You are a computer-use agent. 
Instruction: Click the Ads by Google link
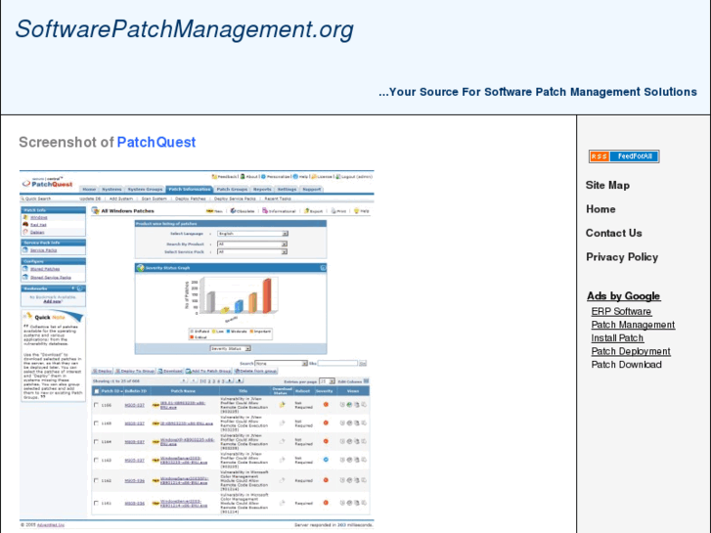[624, 296]
